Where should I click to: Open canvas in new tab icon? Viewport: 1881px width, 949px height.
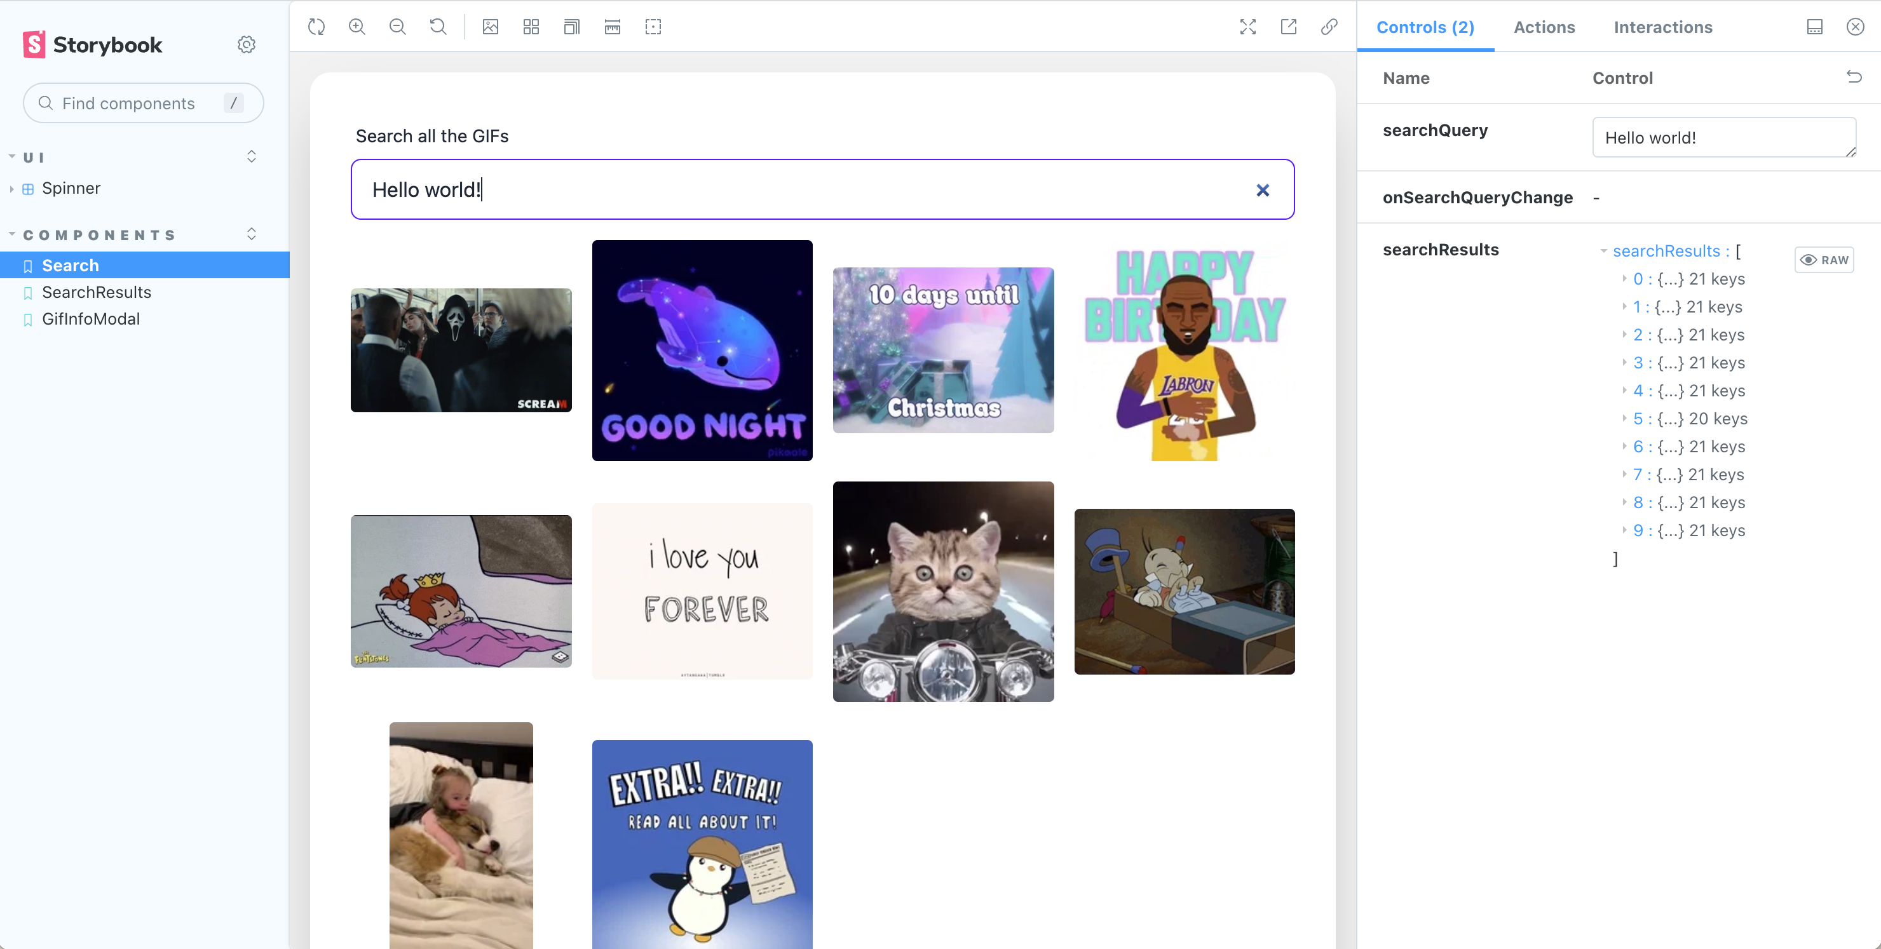pyautogui.click(x=1289, y=27)
